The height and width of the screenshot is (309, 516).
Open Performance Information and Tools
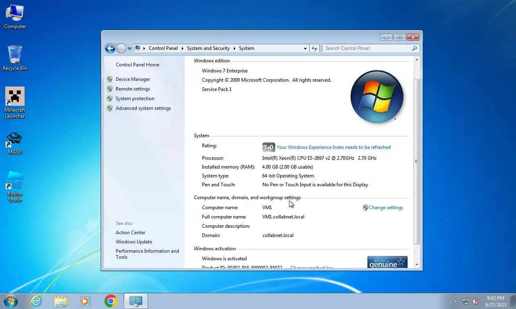pyautogui.click(x=147, y=254)
